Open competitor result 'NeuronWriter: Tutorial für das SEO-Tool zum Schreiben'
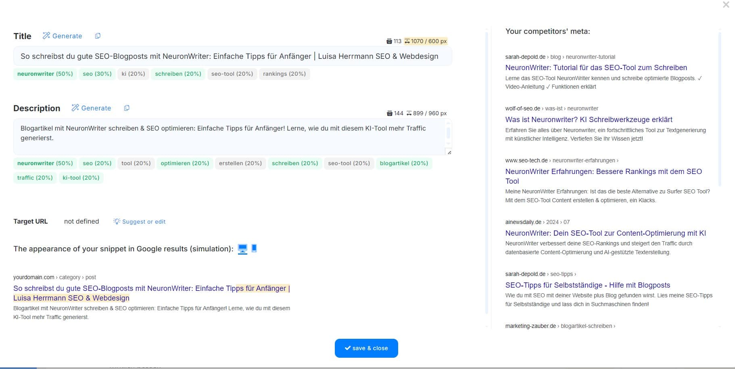The width and height of the screenshot is (735, 369). tap(596, 68)
